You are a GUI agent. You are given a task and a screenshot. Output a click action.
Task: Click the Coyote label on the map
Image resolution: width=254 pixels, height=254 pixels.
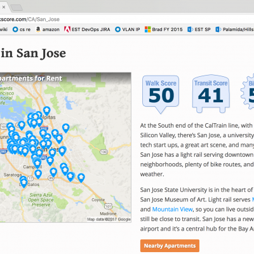pos(98,200)
